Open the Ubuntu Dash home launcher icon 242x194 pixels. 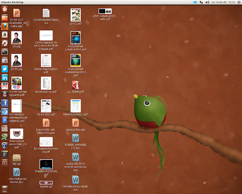pyautogui.click(x=5, y=9)
